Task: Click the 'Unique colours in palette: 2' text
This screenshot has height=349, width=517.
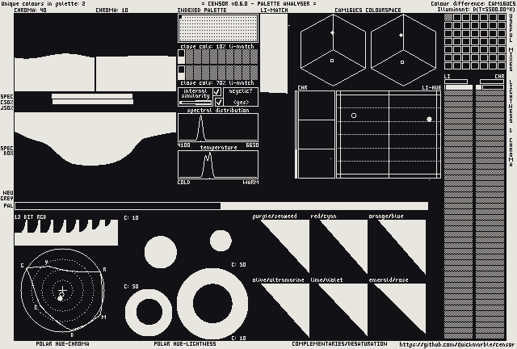Action: tap(43, 3)
